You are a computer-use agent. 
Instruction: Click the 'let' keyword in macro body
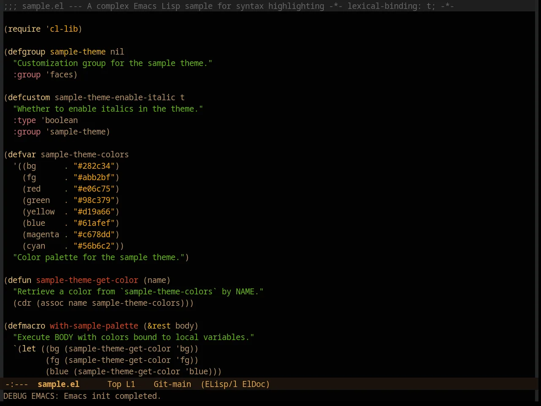tap(29, 348)
